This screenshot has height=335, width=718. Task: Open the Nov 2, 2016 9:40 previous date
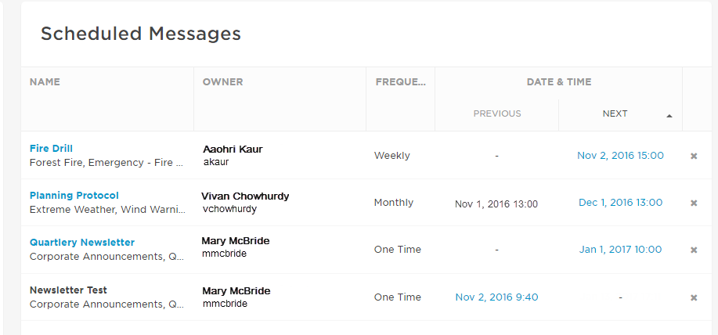pos(496,297)
